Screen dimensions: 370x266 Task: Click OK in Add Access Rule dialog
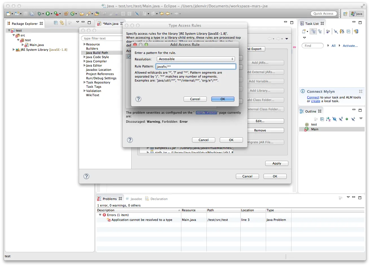tap(223, 99)
